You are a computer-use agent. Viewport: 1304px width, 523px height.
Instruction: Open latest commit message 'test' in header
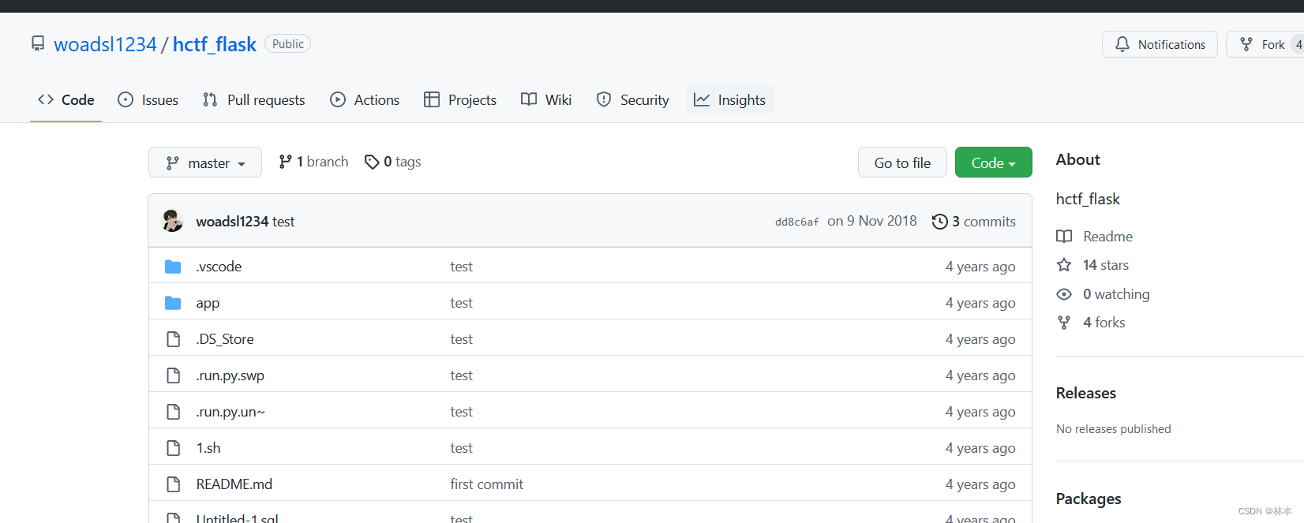click(283, 222)
